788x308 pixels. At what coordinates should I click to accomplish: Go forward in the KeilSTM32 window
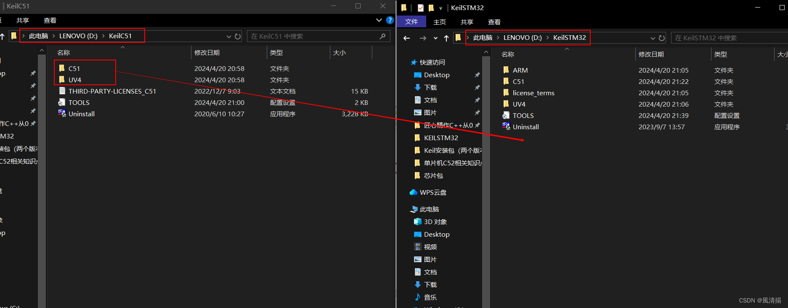click(x=423, y=38)
